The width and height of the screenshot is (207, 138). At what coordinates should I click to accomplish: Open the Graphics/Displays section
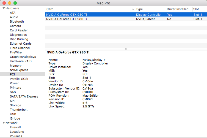pyautogui.click(x=23, y=57)
